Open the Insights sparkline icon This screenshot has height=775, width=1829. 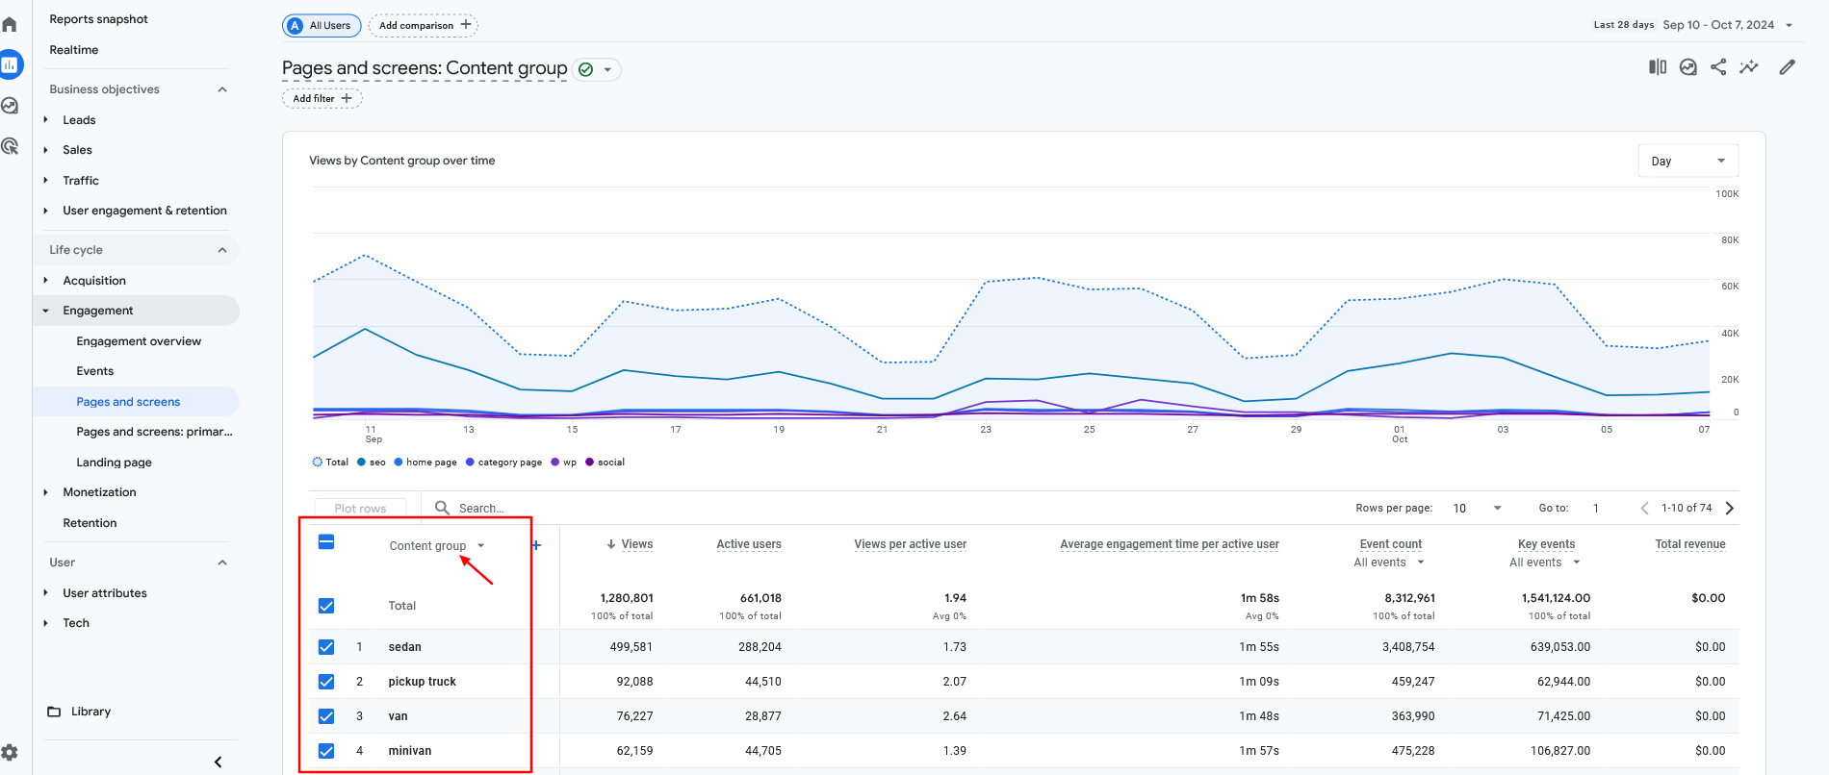pos(1749,67)
